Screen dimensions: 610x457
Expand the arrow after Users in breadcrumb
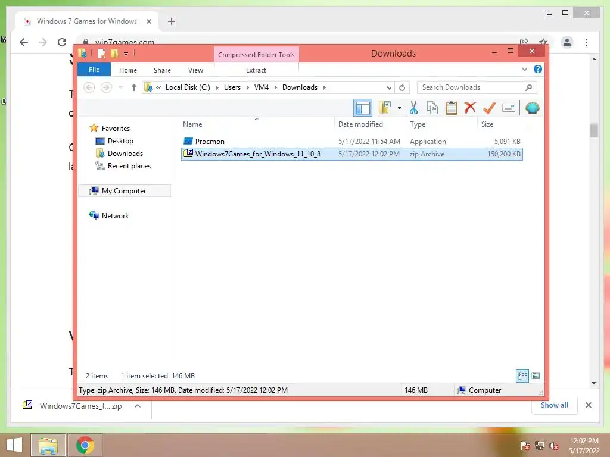[247, 88]
